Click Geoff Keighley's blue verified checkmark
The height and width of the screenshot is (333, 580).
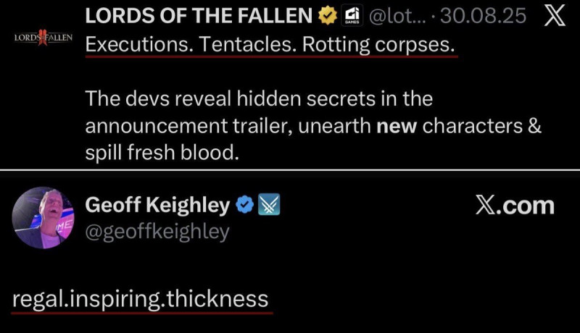245,206
